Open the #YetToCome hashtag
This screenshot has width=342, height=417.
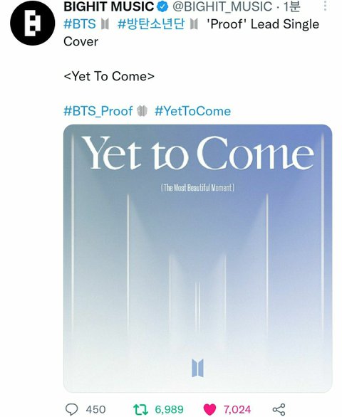coord(192,111)
